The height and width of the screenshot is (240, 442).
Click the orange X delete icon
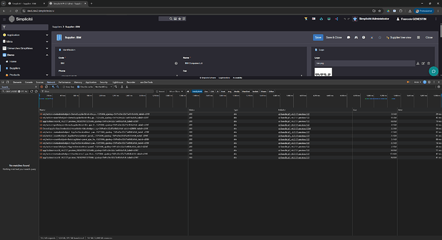372,38
